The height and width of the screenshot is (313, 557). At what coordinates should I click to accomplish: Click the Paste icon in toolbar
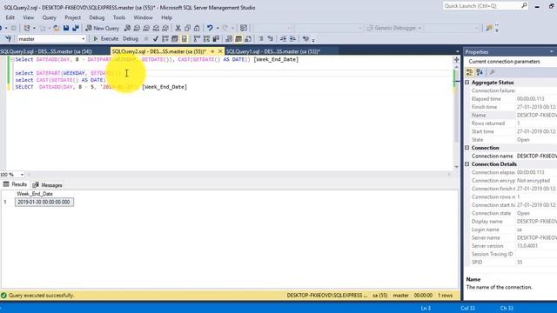(197, 28)
